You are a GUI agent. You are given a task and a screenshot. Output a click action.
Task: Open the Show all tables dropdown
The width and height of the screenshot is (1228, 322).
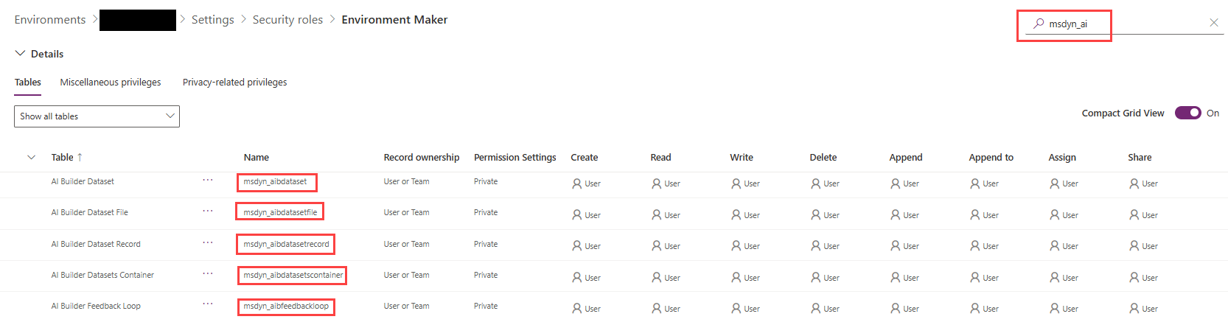(97, 116)
